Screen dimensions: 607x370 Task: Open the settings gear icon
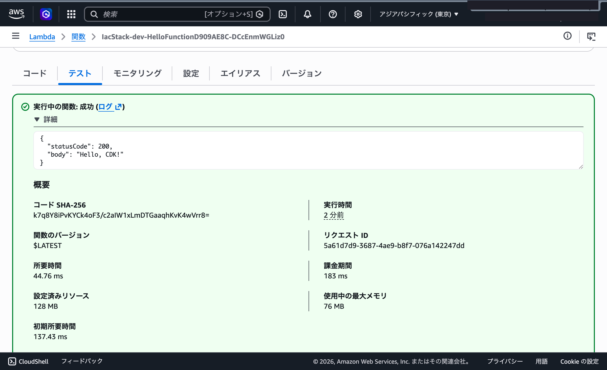point(358,14)
